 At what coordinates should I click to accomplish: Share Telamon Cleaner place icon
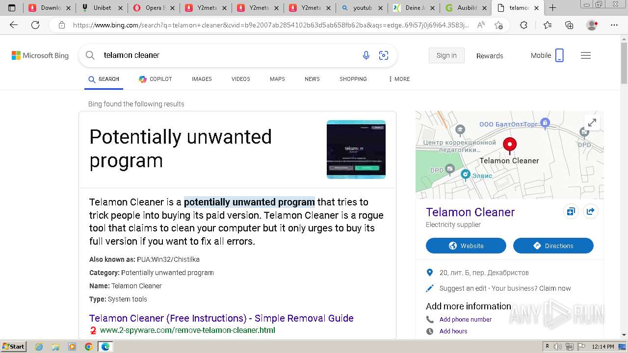pos(590,212)
